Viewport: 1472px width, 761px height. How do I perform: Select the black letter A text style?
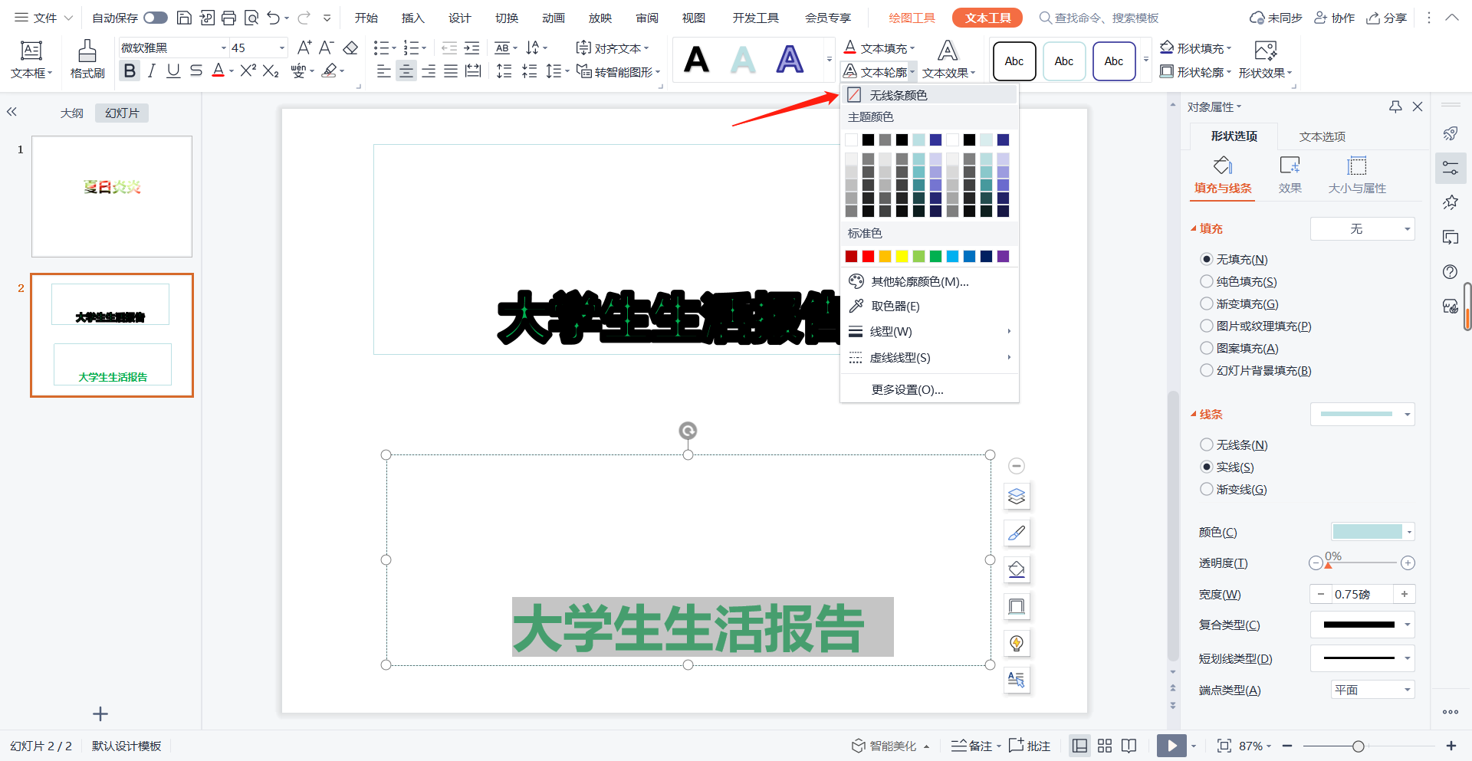tap(696, 60)
